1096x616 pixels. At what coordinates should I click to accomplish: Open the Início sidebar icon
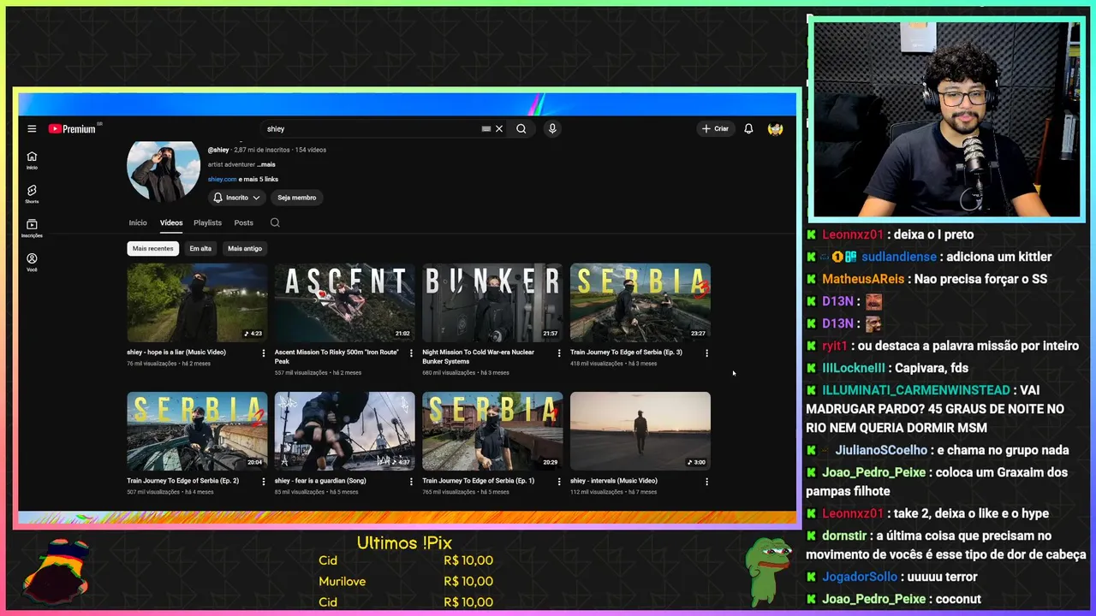(x=32, y=160)
